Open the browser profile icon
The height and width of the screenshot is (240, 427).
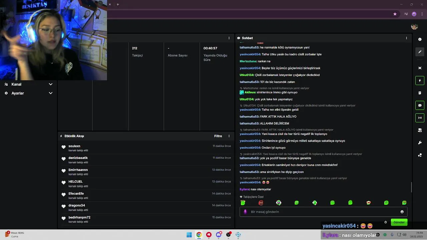(x=414, y=14)
